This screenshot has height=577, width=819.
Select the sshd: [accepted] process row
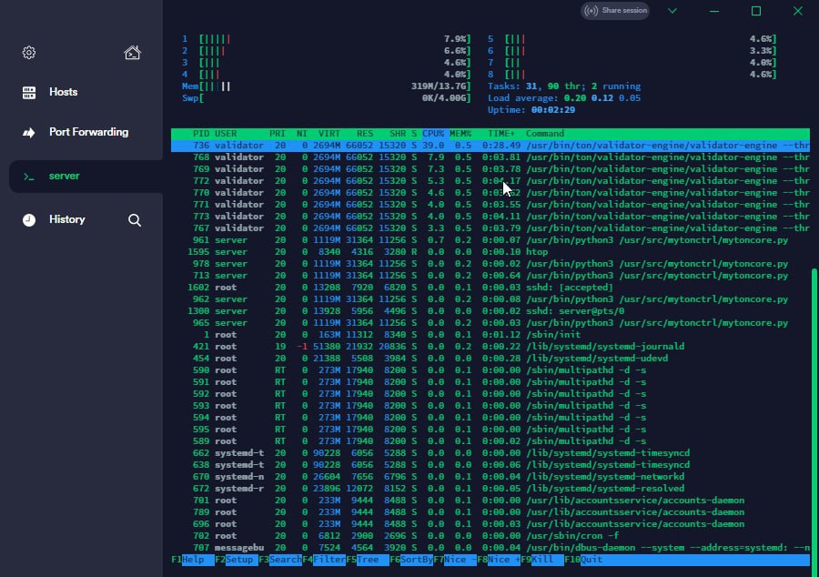490,288
